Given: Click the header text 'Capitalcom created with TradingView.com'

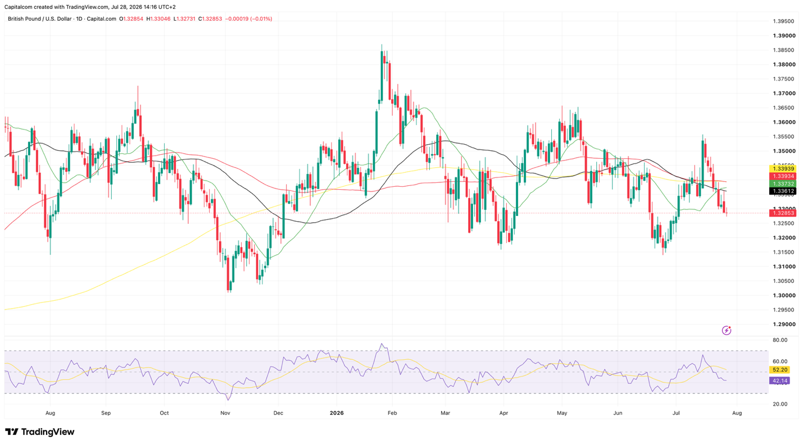Looking at the screenshot, I should tap(56, 7).
